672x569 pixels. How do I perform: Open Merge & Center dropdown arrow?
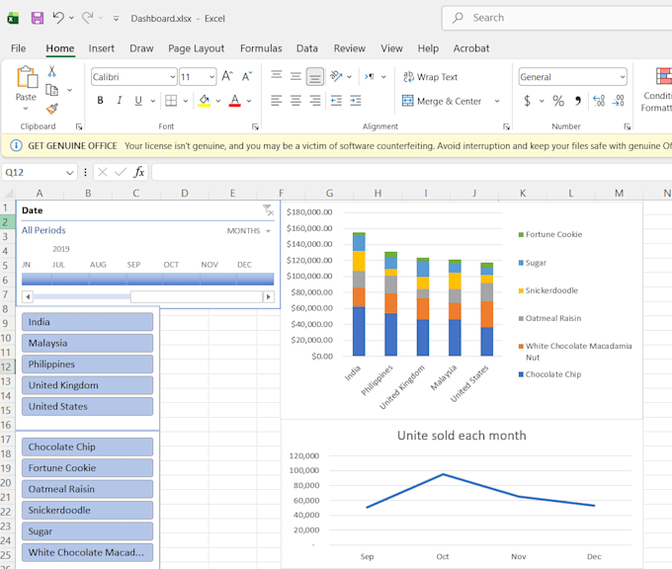pyautogui.click(x=497, y=101)
